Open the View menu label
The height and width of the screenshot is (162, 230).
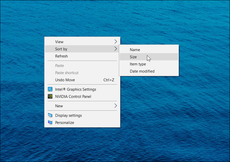59,42
